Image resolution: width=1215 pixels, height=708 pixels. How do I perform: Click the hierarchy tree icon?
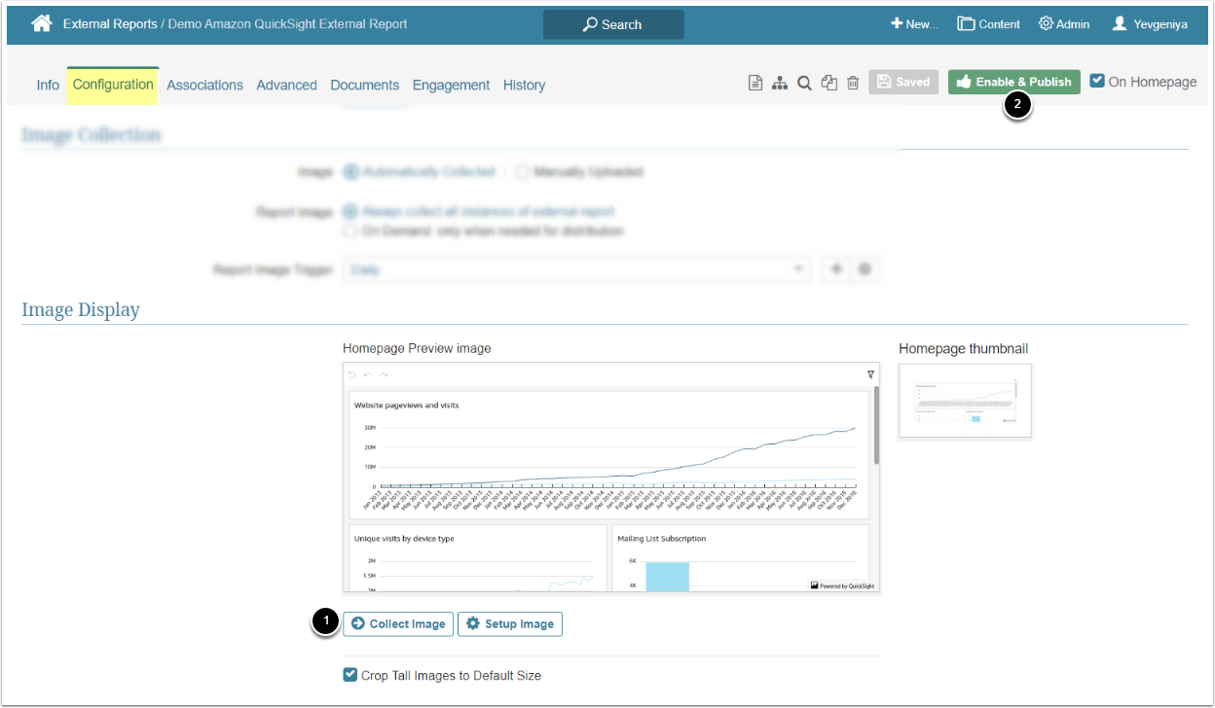[x=780, y=84]
